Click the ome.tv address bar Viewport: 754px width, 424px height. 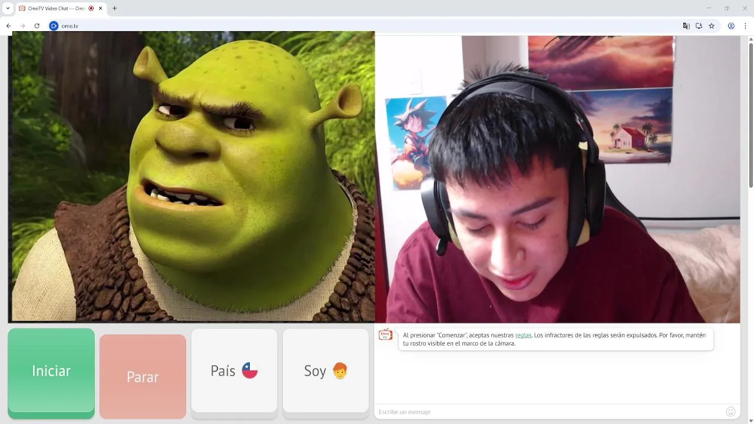pos(365,26)
